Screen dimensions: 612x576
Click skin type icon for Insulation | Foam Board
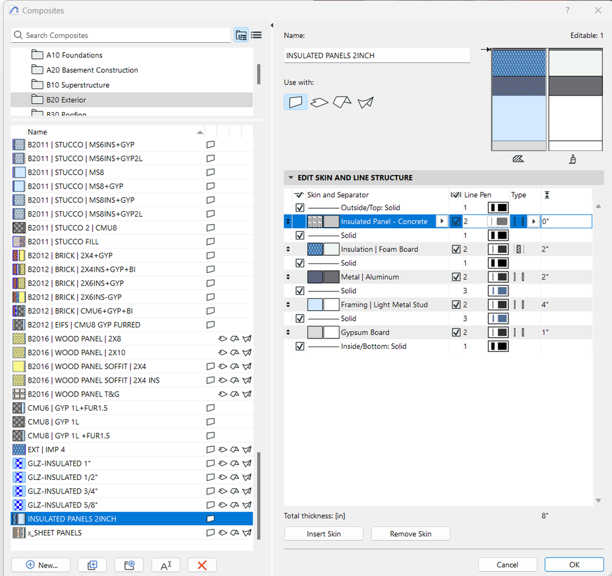click(x=519, y=249)
